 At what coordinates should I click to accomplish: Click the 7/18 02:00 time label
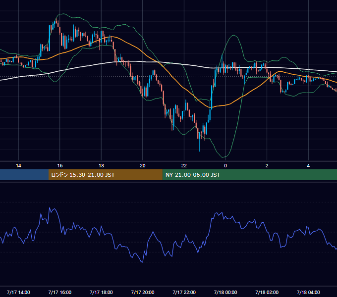(267, 292)
